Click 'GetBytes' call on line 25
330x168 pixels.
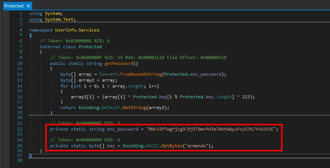tap(172, 146)
